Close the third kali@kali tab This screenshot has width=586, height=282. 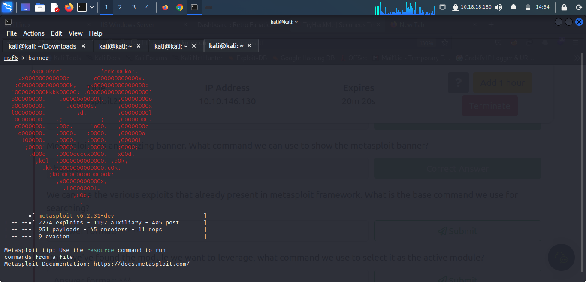coord(194,46)
